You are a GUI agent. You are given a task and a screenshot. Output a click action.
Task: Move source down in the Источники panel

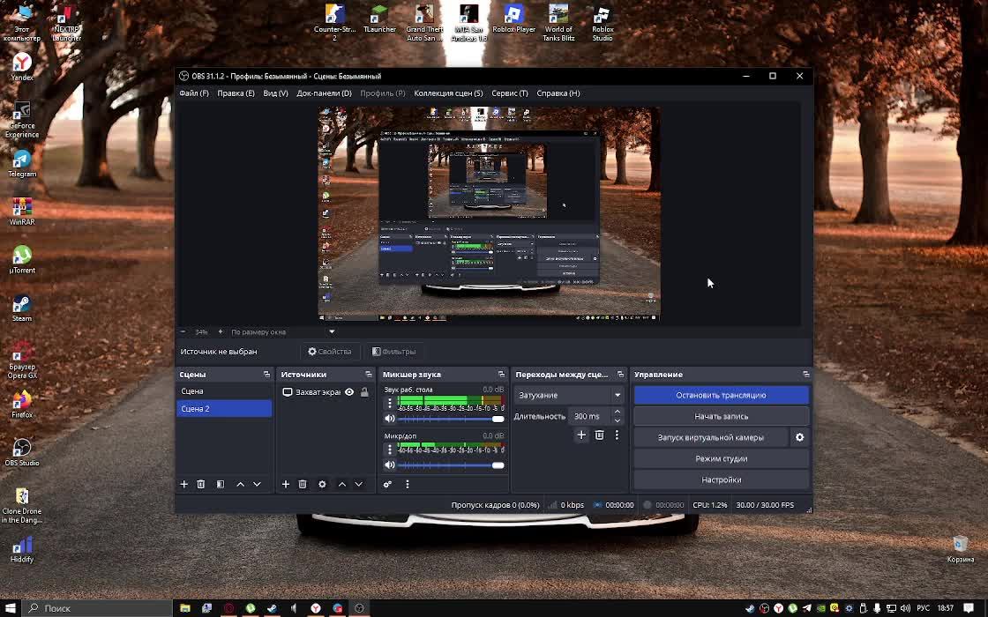pos(358,484)
